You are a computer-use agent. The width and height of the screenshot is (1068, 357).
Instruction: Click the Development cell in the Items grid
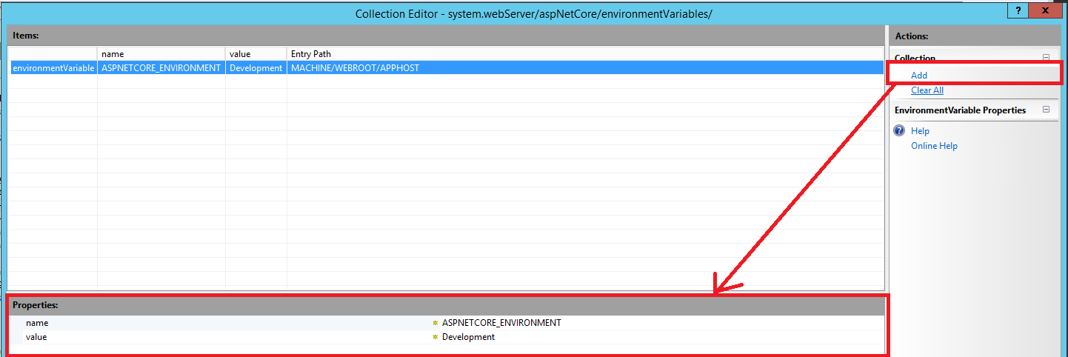click(x=256, y=68)
